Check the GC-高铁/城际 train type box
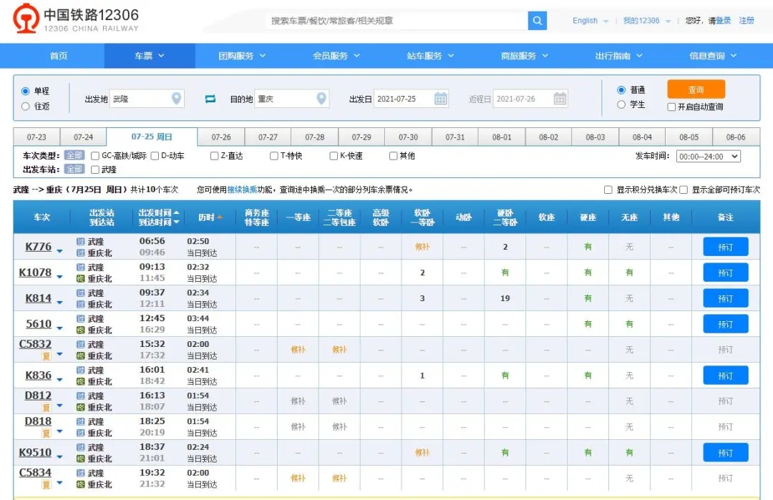Screen dimensions: 773x500 [95, 156]
